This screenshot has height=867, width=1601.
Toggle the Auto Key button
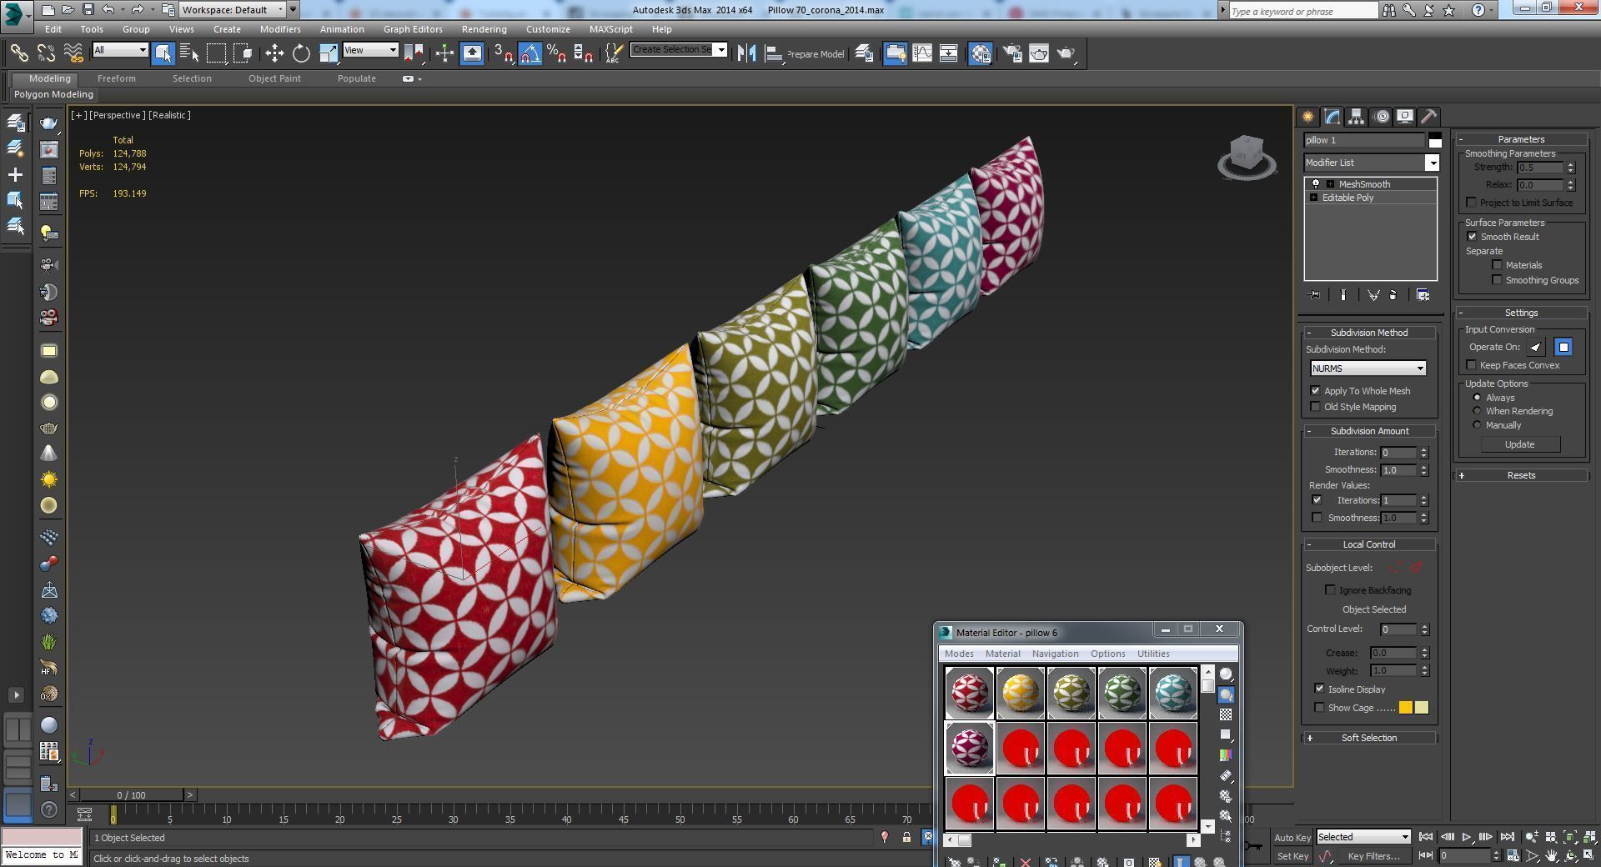click(1292, 837)
